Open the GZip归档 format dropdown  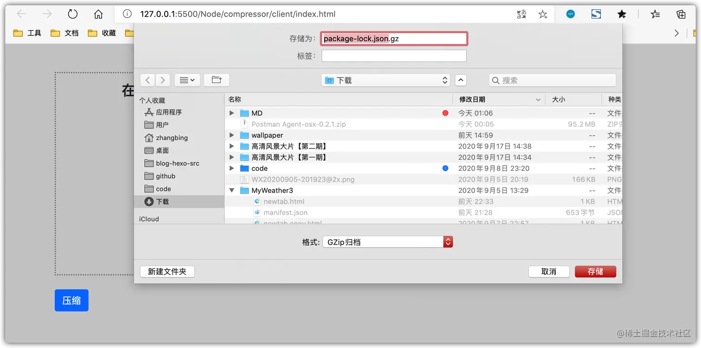pos(388,242)
